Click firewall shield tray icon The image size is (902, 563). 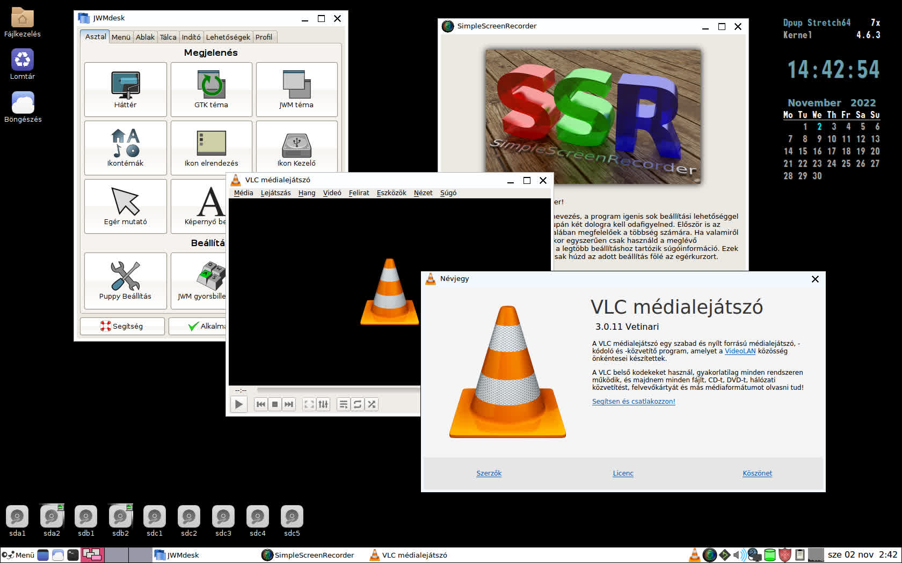tap(785, 555)
